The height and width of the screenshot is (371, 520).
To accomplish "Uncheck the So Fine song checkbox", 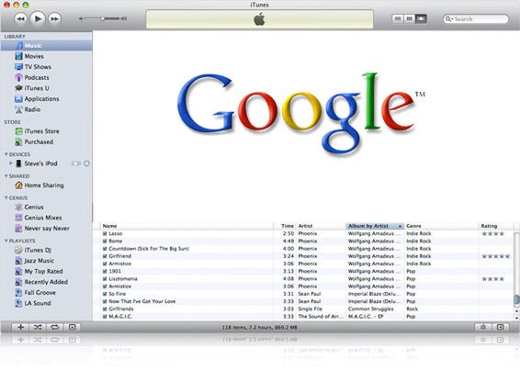I will (105, 294).
